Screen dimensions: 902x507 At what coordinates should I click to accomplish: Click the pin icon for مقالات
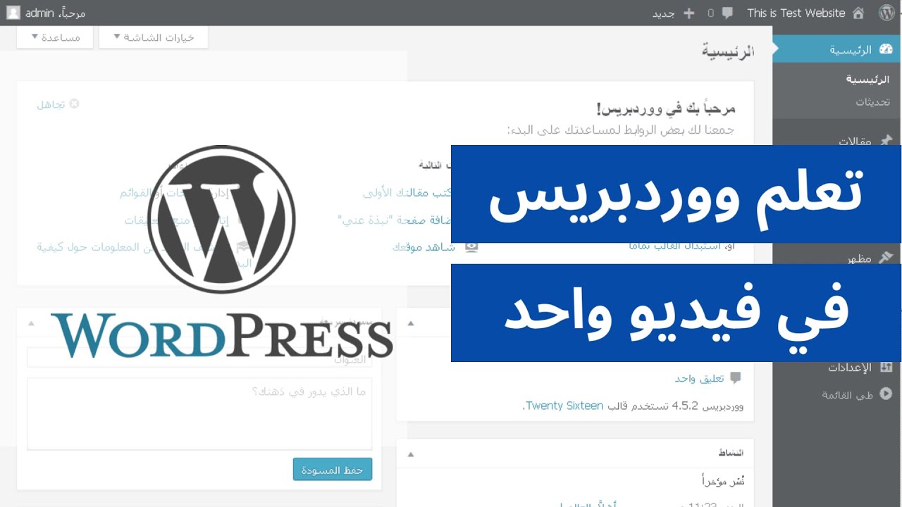[886, 140]
